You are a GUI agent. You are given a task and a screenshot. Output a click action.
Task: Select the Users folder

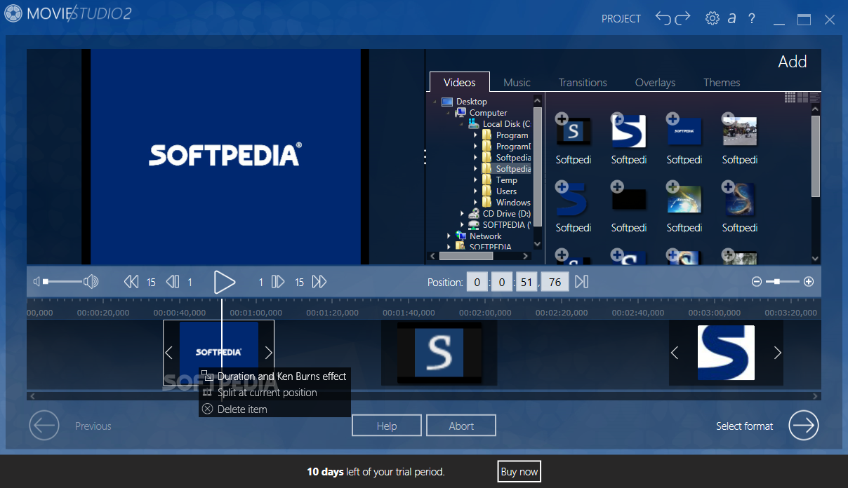click(x=506, y=191)
